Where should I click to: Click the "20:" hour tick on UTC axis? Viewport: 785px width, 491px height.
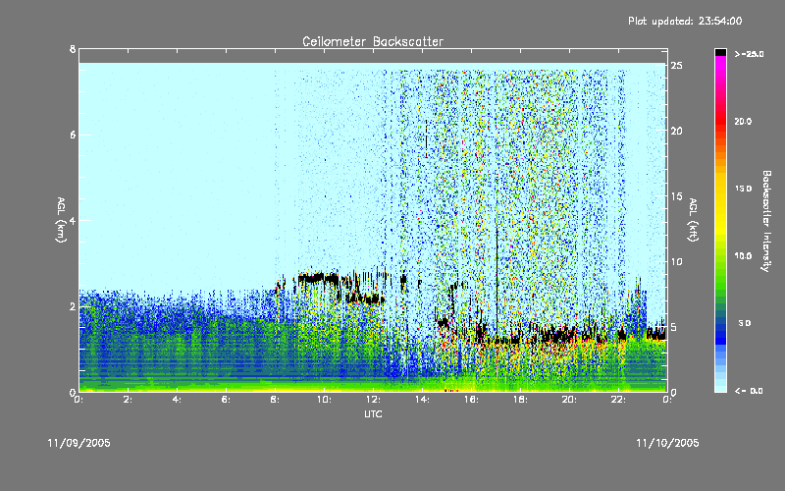tap(570, 400)
